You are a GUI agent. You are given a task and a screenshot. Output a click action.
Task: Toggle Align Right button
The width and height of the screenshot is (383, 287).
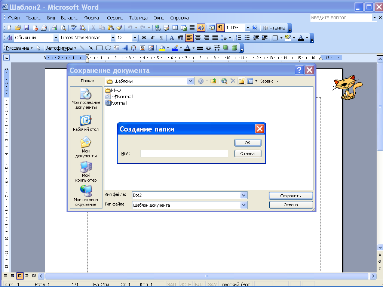click(206, 38)
